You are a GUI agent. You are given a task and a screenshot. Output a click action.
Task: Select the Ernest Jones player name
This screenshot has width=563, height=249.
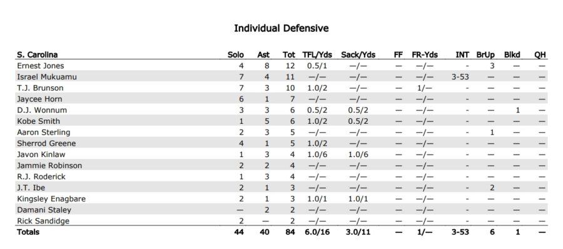pyautogui.click(x=41, y=66)
